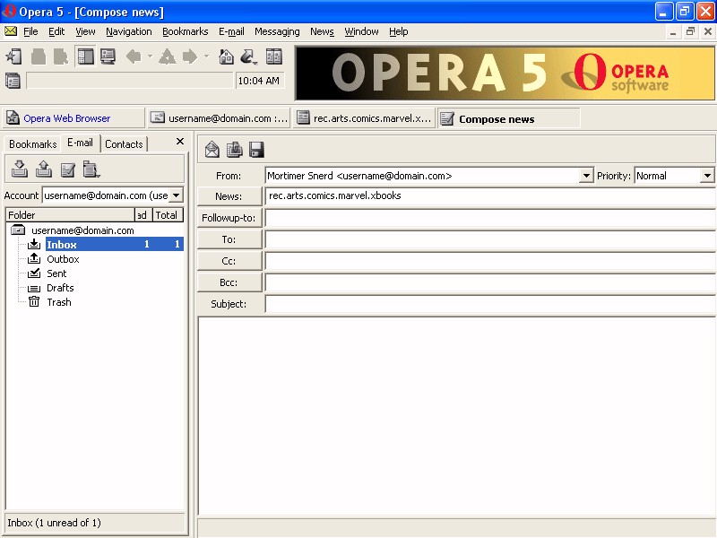Click the document icon beside address field
Viewport: 717px width, 538px height.
(13, 81)
